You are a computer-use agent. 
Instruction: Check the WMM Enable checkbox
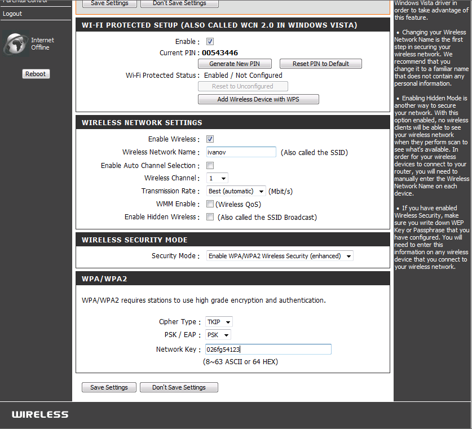click(210, 204)
